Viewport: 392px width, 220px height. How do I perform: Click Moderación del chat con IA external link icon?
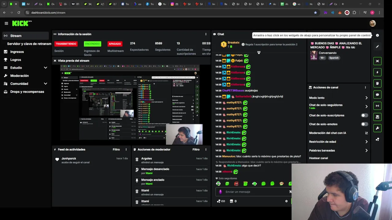[x=367, y=133]
